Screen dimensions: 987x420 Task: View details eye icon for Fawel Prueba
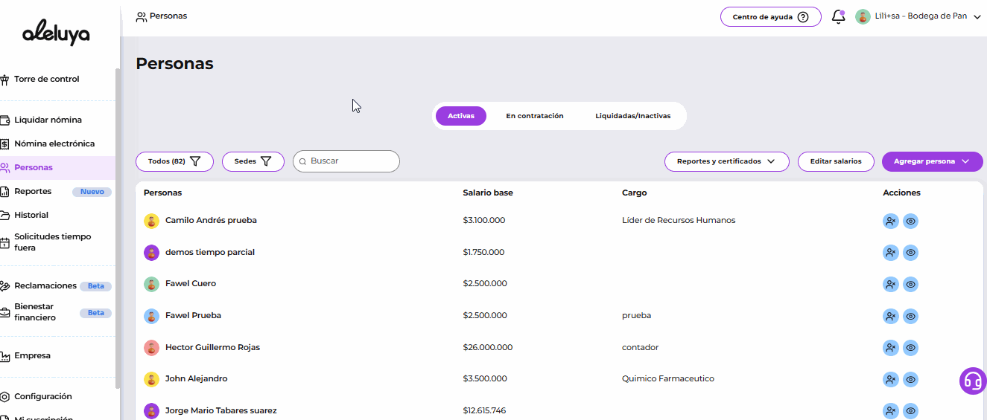[x=910, y=316]
